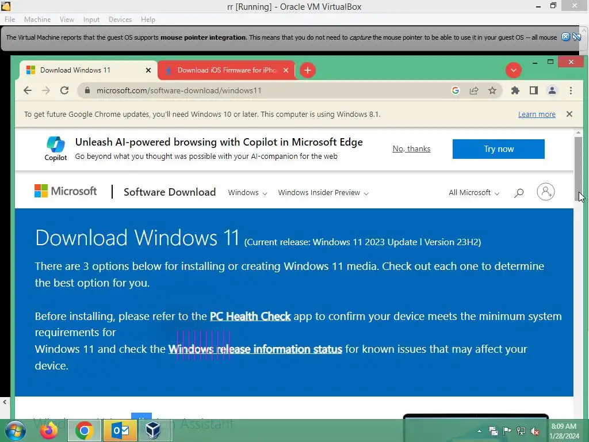
Task: Open VirtualBox File menu
Action: coord(10,20)
